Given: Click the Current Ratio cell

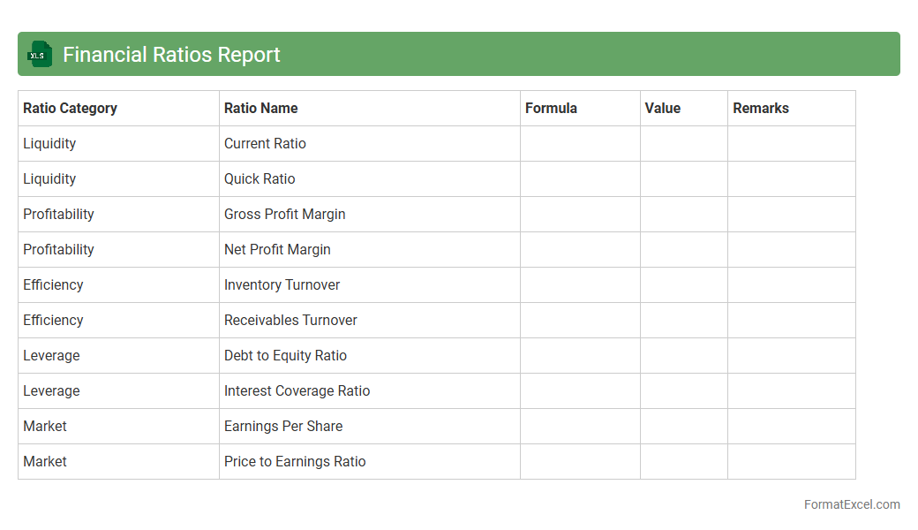Looking at the screenshot, I should coord(266,143).
